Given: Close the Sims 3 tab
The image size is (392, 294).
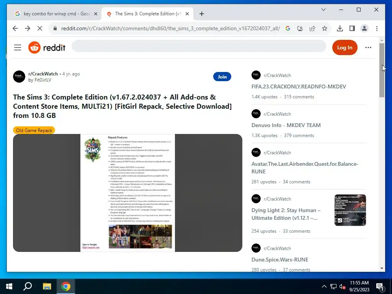Looking at the screenshot, I should [187, 14].
